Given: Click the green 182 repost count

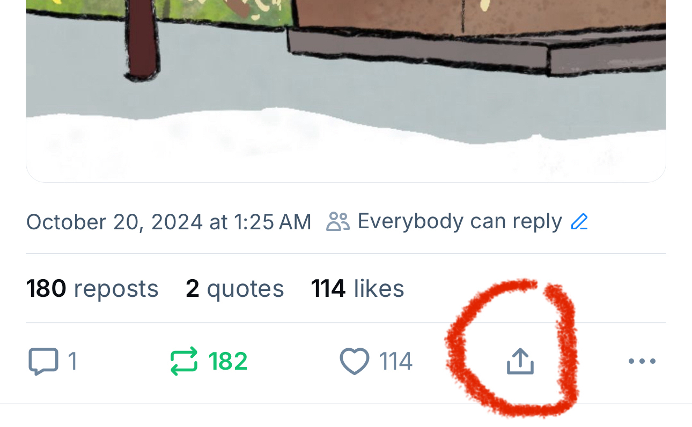Looking at the screenshot, I should (228, 361).
